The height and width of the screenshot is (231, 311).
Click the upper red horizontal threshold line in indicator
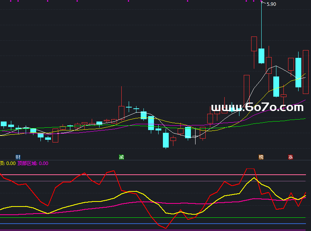pos(155,175)
